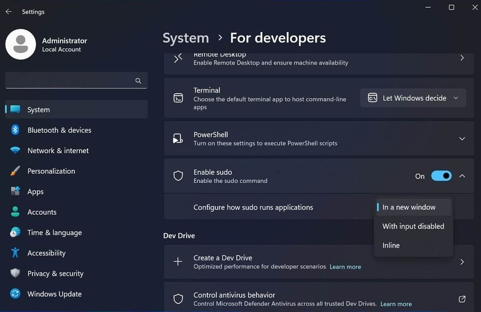Viewport: 481px width, 312px height.
Task: Click Learn more for Dev Drive
Action: (345, 267)
